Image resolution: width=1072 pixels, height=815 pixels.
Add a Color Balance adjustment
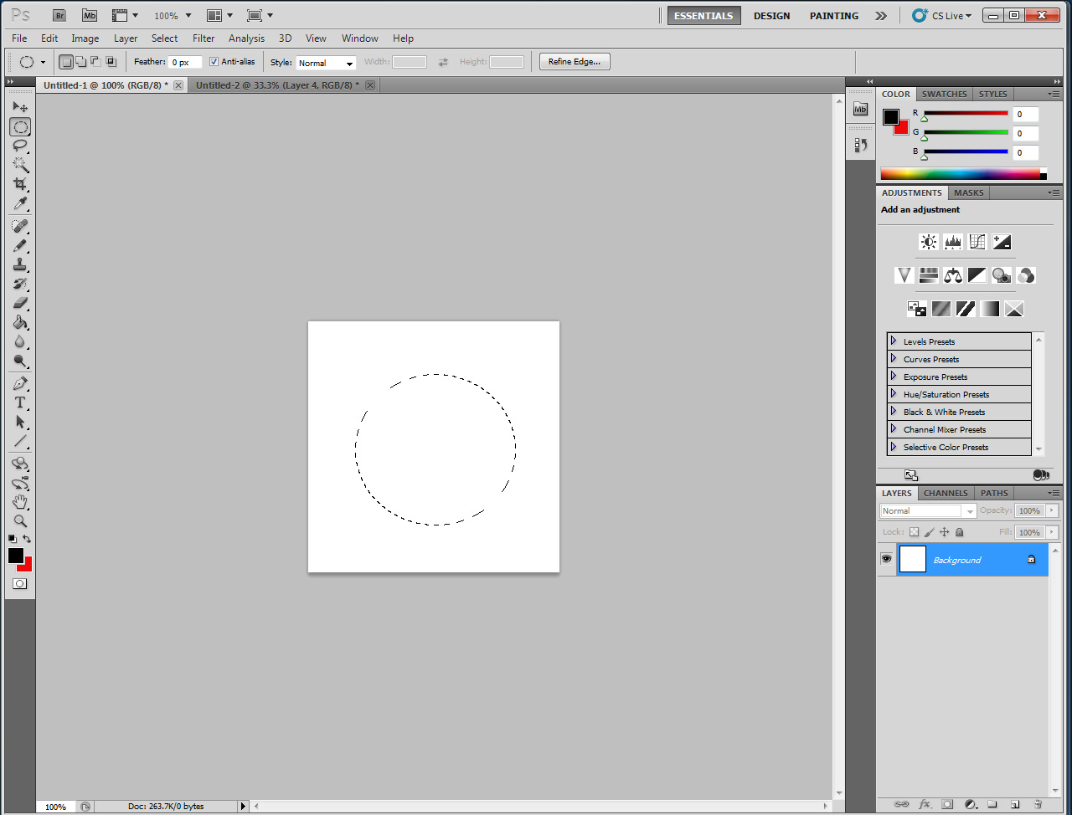pos(953,275)
